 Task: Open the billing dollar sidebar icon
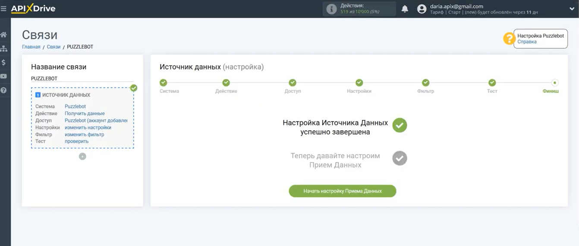point(3,62)
